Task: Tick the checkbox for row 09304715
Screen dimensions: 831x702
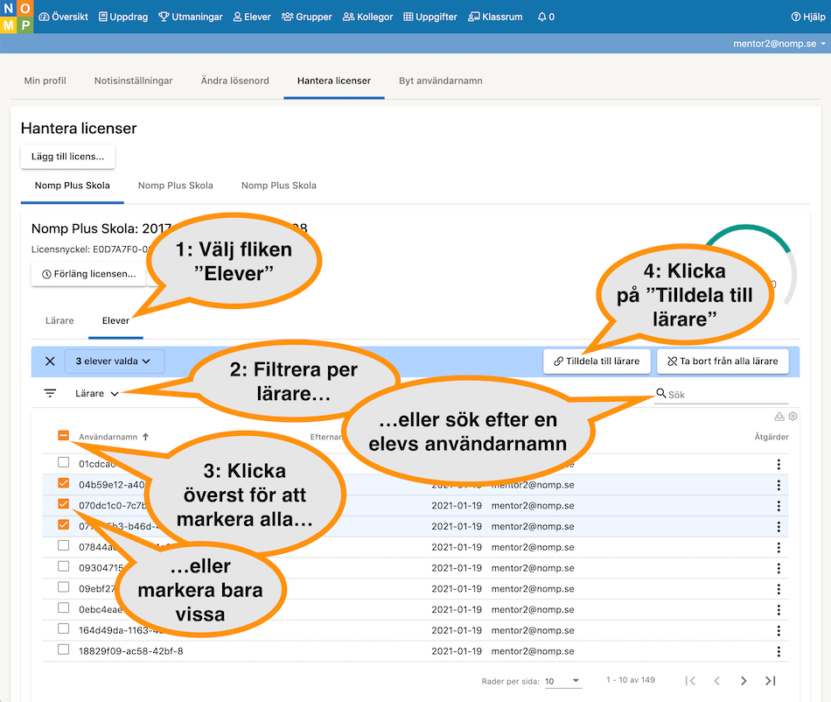Action: pyautogui.click(x=63, y=566)
